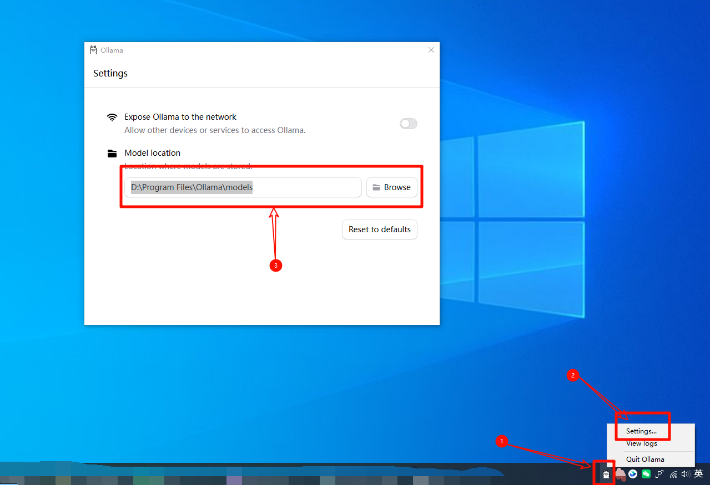710x485 pixels.
Task: Switch the 英 input method indicator
Action: [698, 474]
